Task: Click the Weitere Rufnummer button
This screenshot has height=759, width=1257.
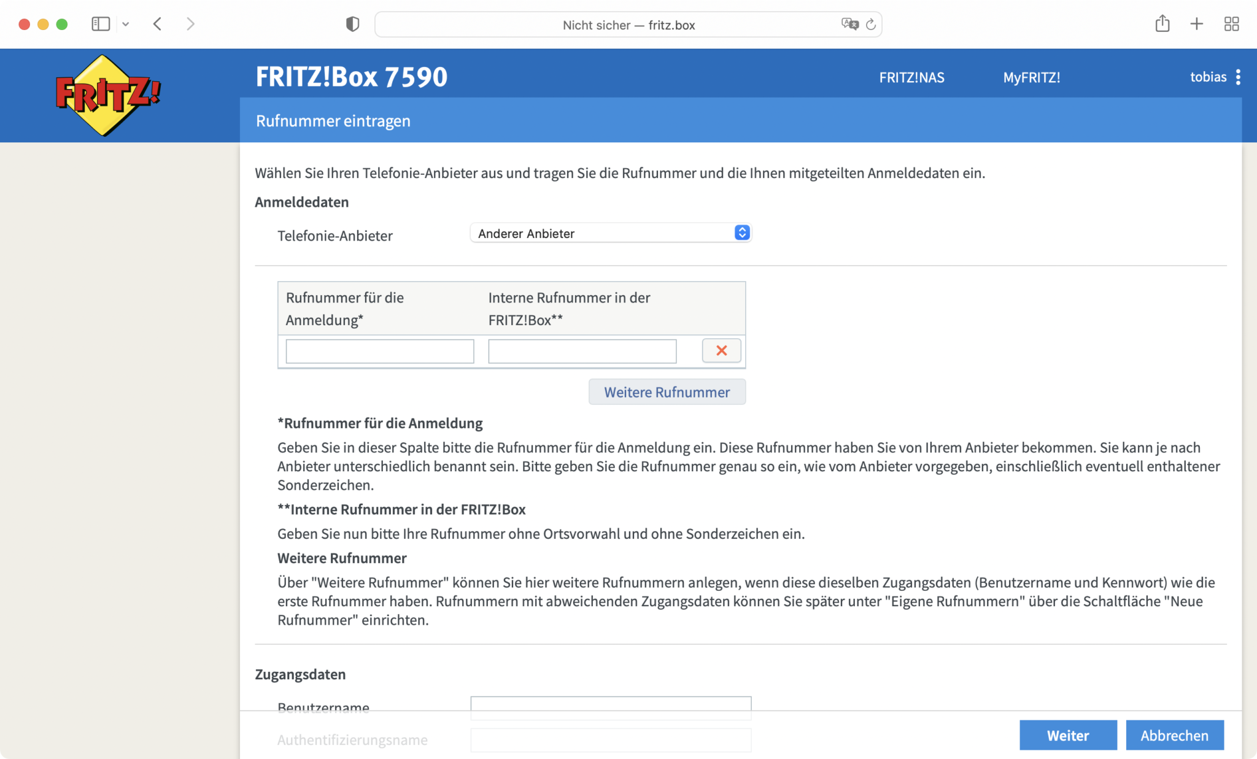Action: click(x=667, y=391)
